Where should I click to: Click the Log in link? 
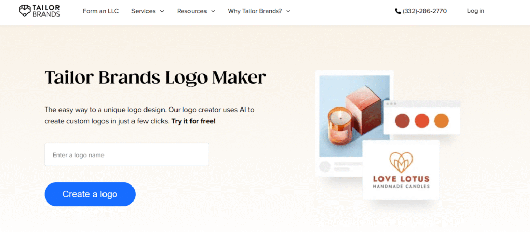(x=476, y=11)
